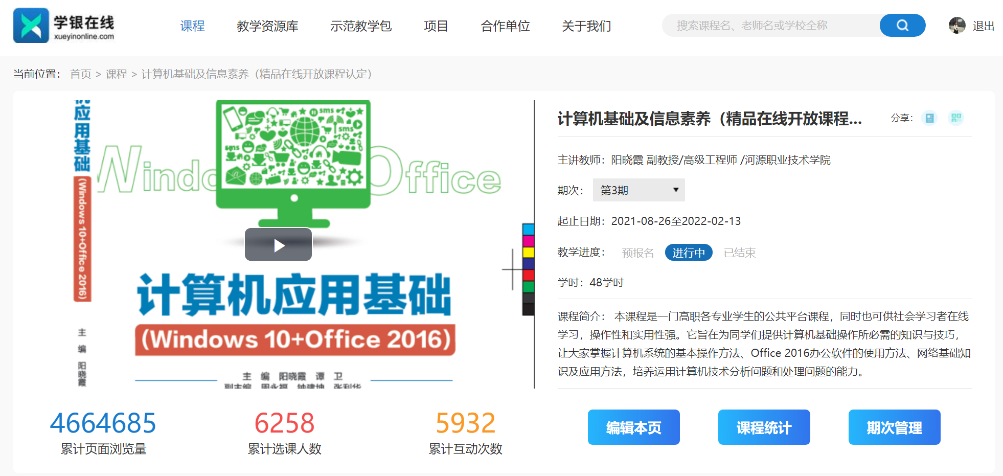Open 课程统计 button
Image resolution: width=1003 pixels, height=476 pixels.
764,427
